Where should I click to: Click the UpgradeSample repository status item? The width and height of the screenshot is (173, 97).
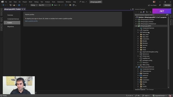pyautogui.click(x=159, y=96)
